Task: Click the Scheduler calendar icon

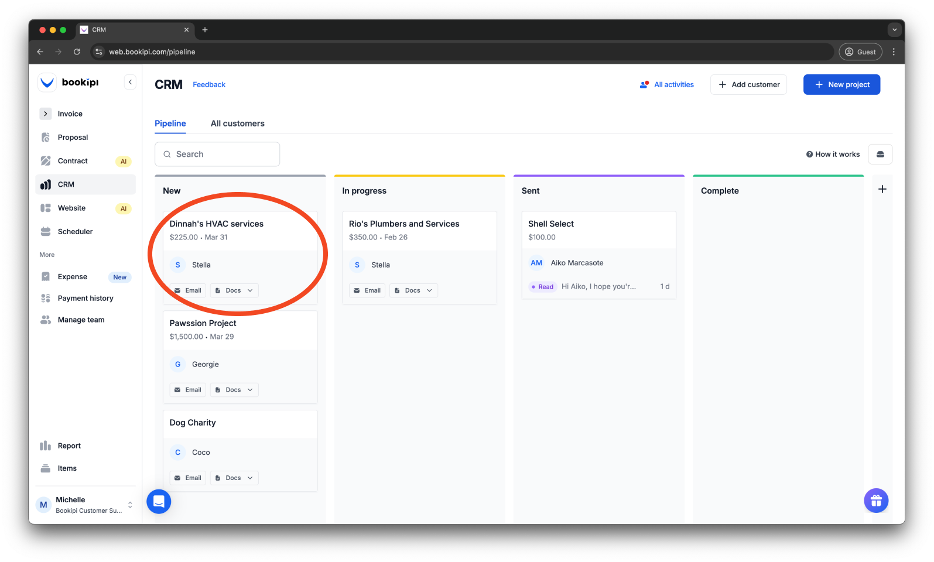Action: point(46,231)
